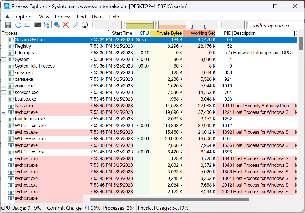Sort by the CPU column header
Screen dimensions: 305x213
(142, 33)
